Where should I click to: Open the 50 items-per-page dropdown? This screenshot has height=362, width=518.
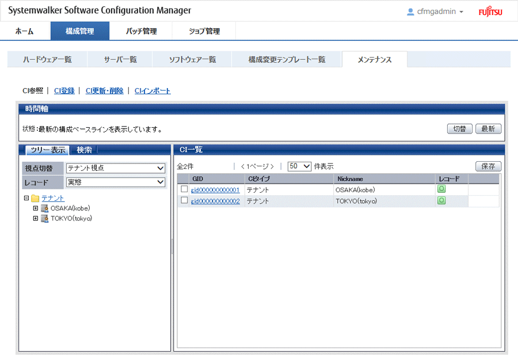(299, 166)
